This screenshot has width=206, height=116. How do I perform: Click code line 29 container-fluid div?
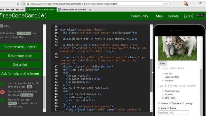(x=81, y=30)
